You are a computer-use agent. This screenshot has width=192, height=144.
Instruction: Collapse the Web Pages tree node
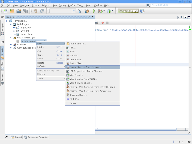[10, 24]
